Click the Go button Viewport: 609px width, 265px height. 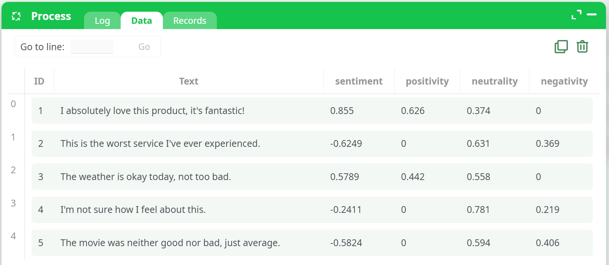tap(144, 46)
